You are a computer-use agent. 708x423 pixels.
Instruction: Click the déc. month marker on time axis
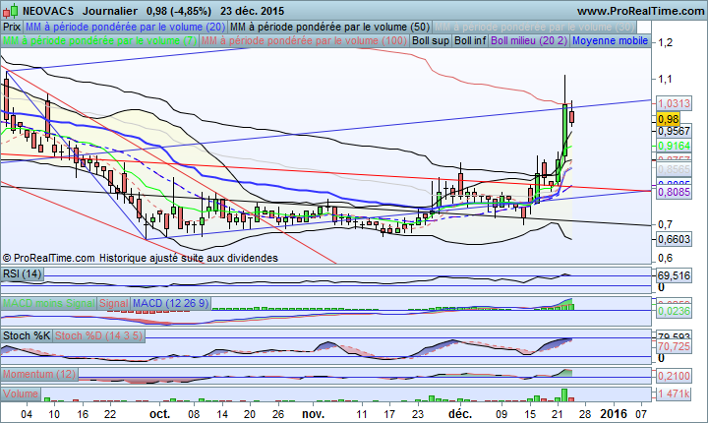[460, 413]
